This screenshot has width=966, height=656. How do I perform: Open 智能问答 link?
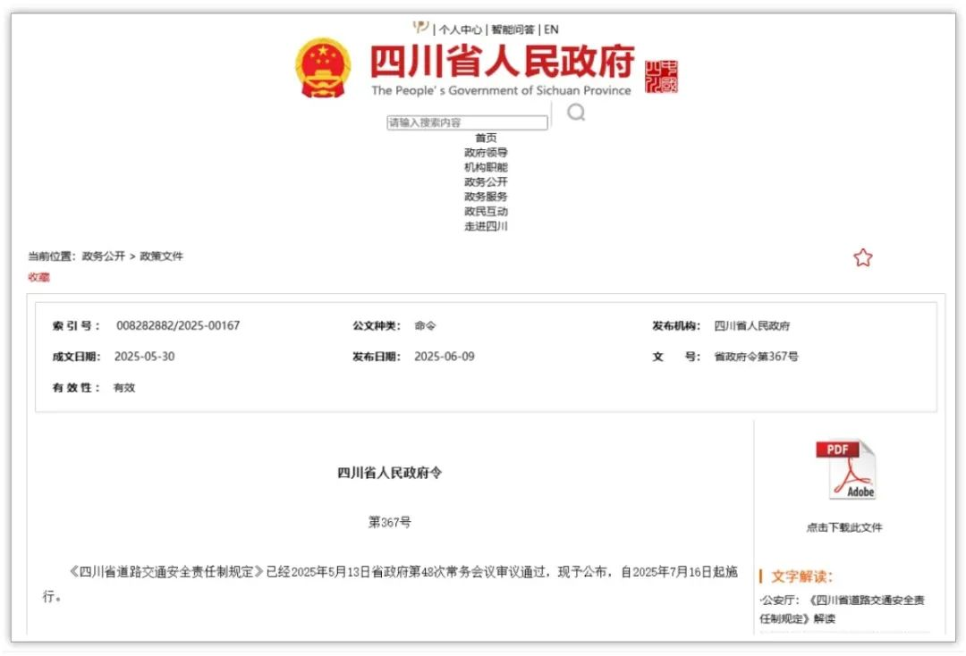(x=513, y=29)
